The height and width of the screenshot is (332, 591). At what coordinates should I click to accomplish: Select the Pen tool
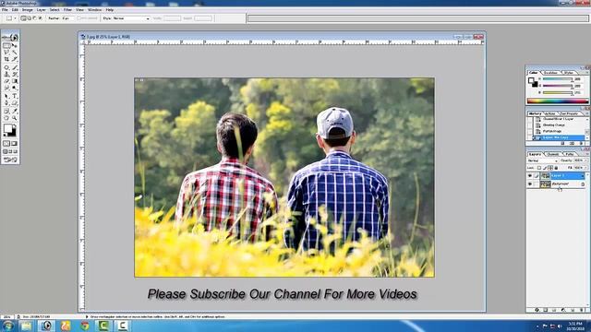click(x=6, y=102)
